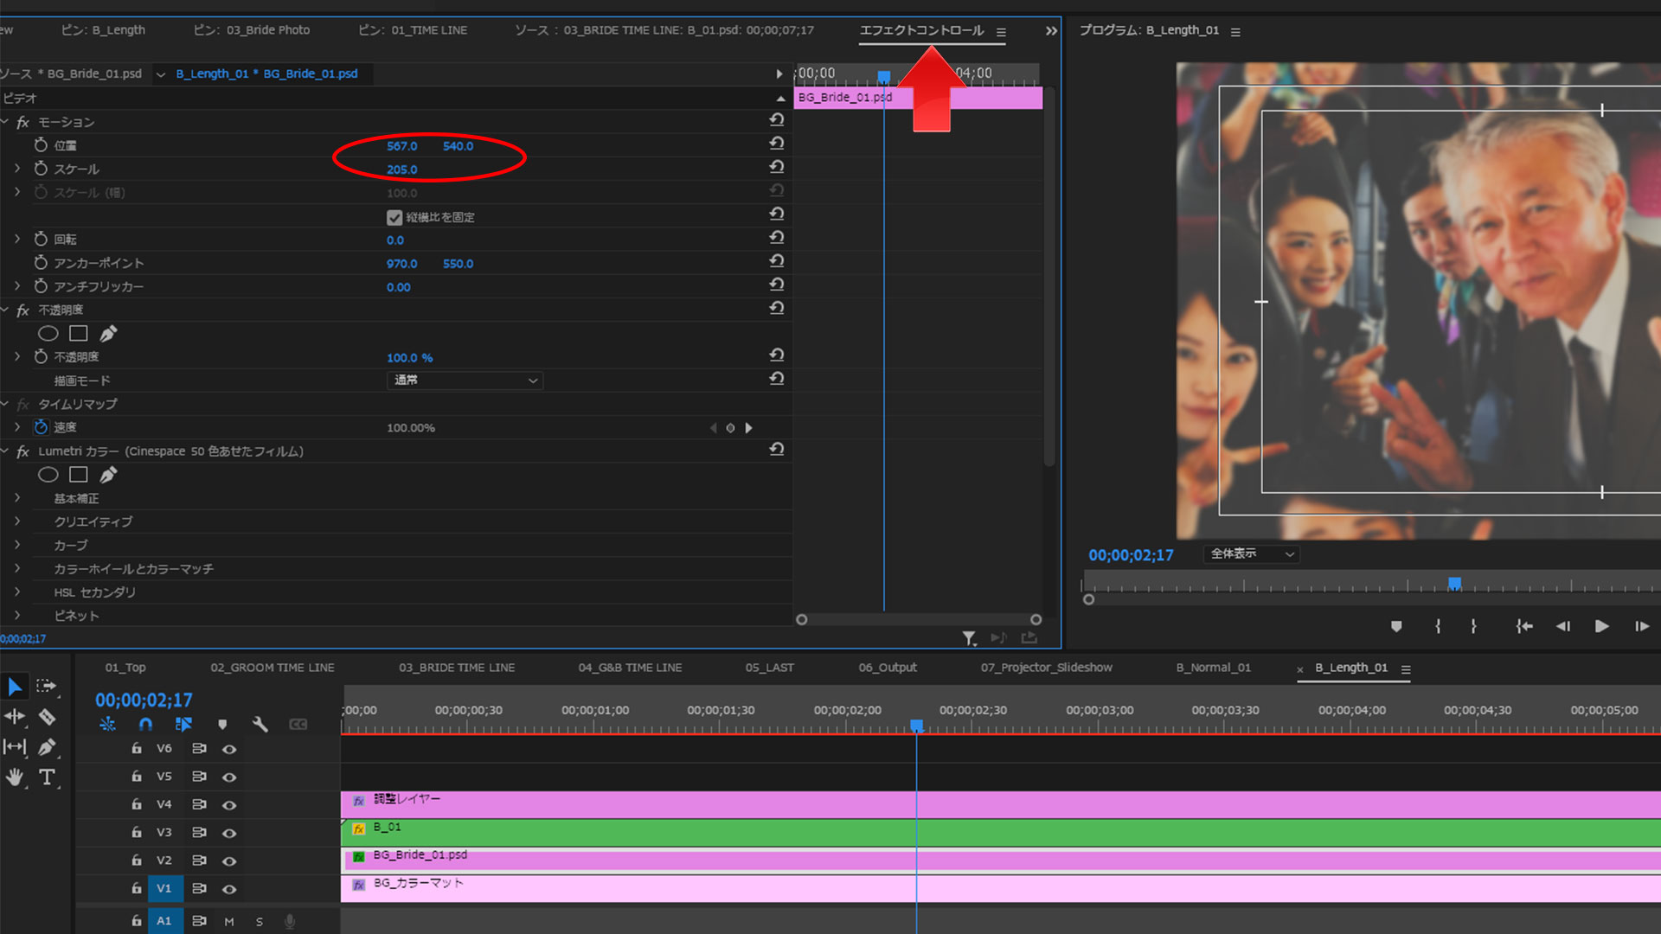The width and height of the screenshot is (1661, 934).
Task: Toggle animation stopwatch for Position
Action: 41,144
